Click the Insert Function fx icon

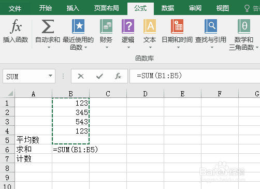[x=16, y=26]
